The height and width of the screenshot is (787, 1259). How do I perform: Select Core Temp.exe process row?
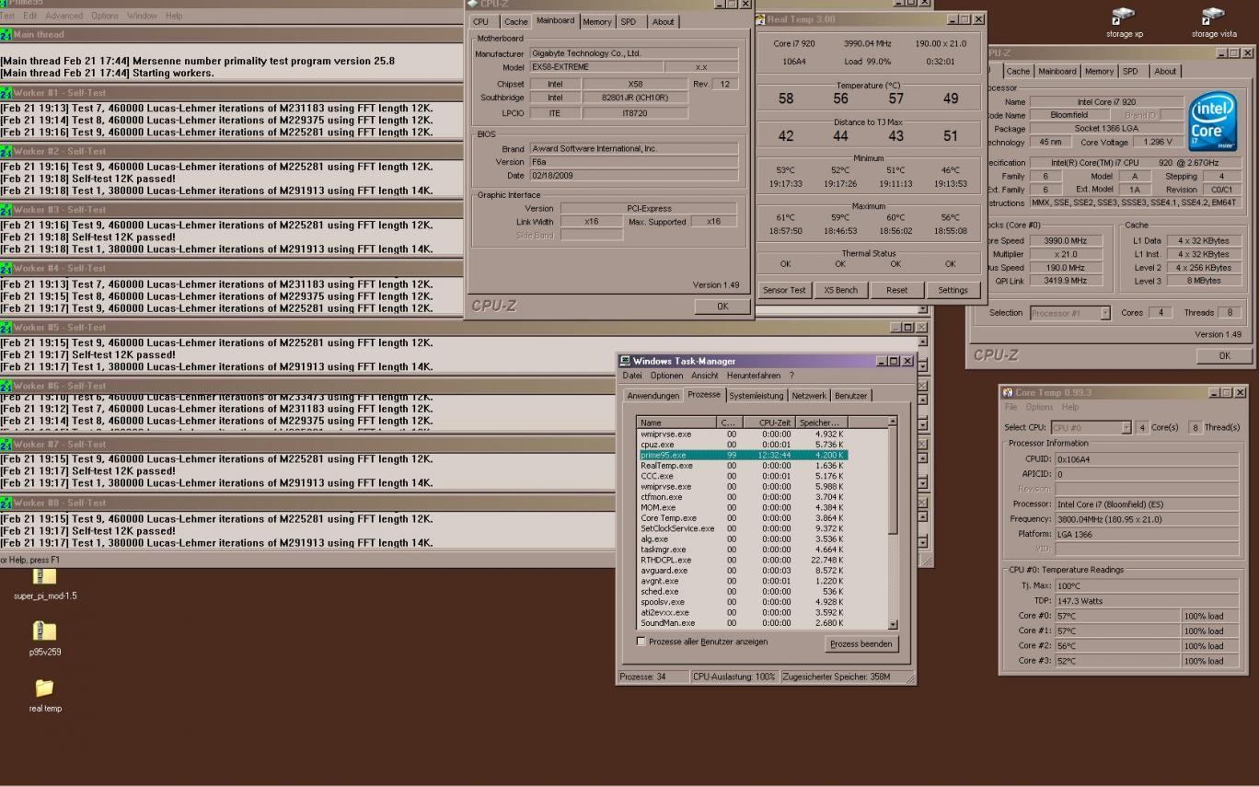click(742, 518)
